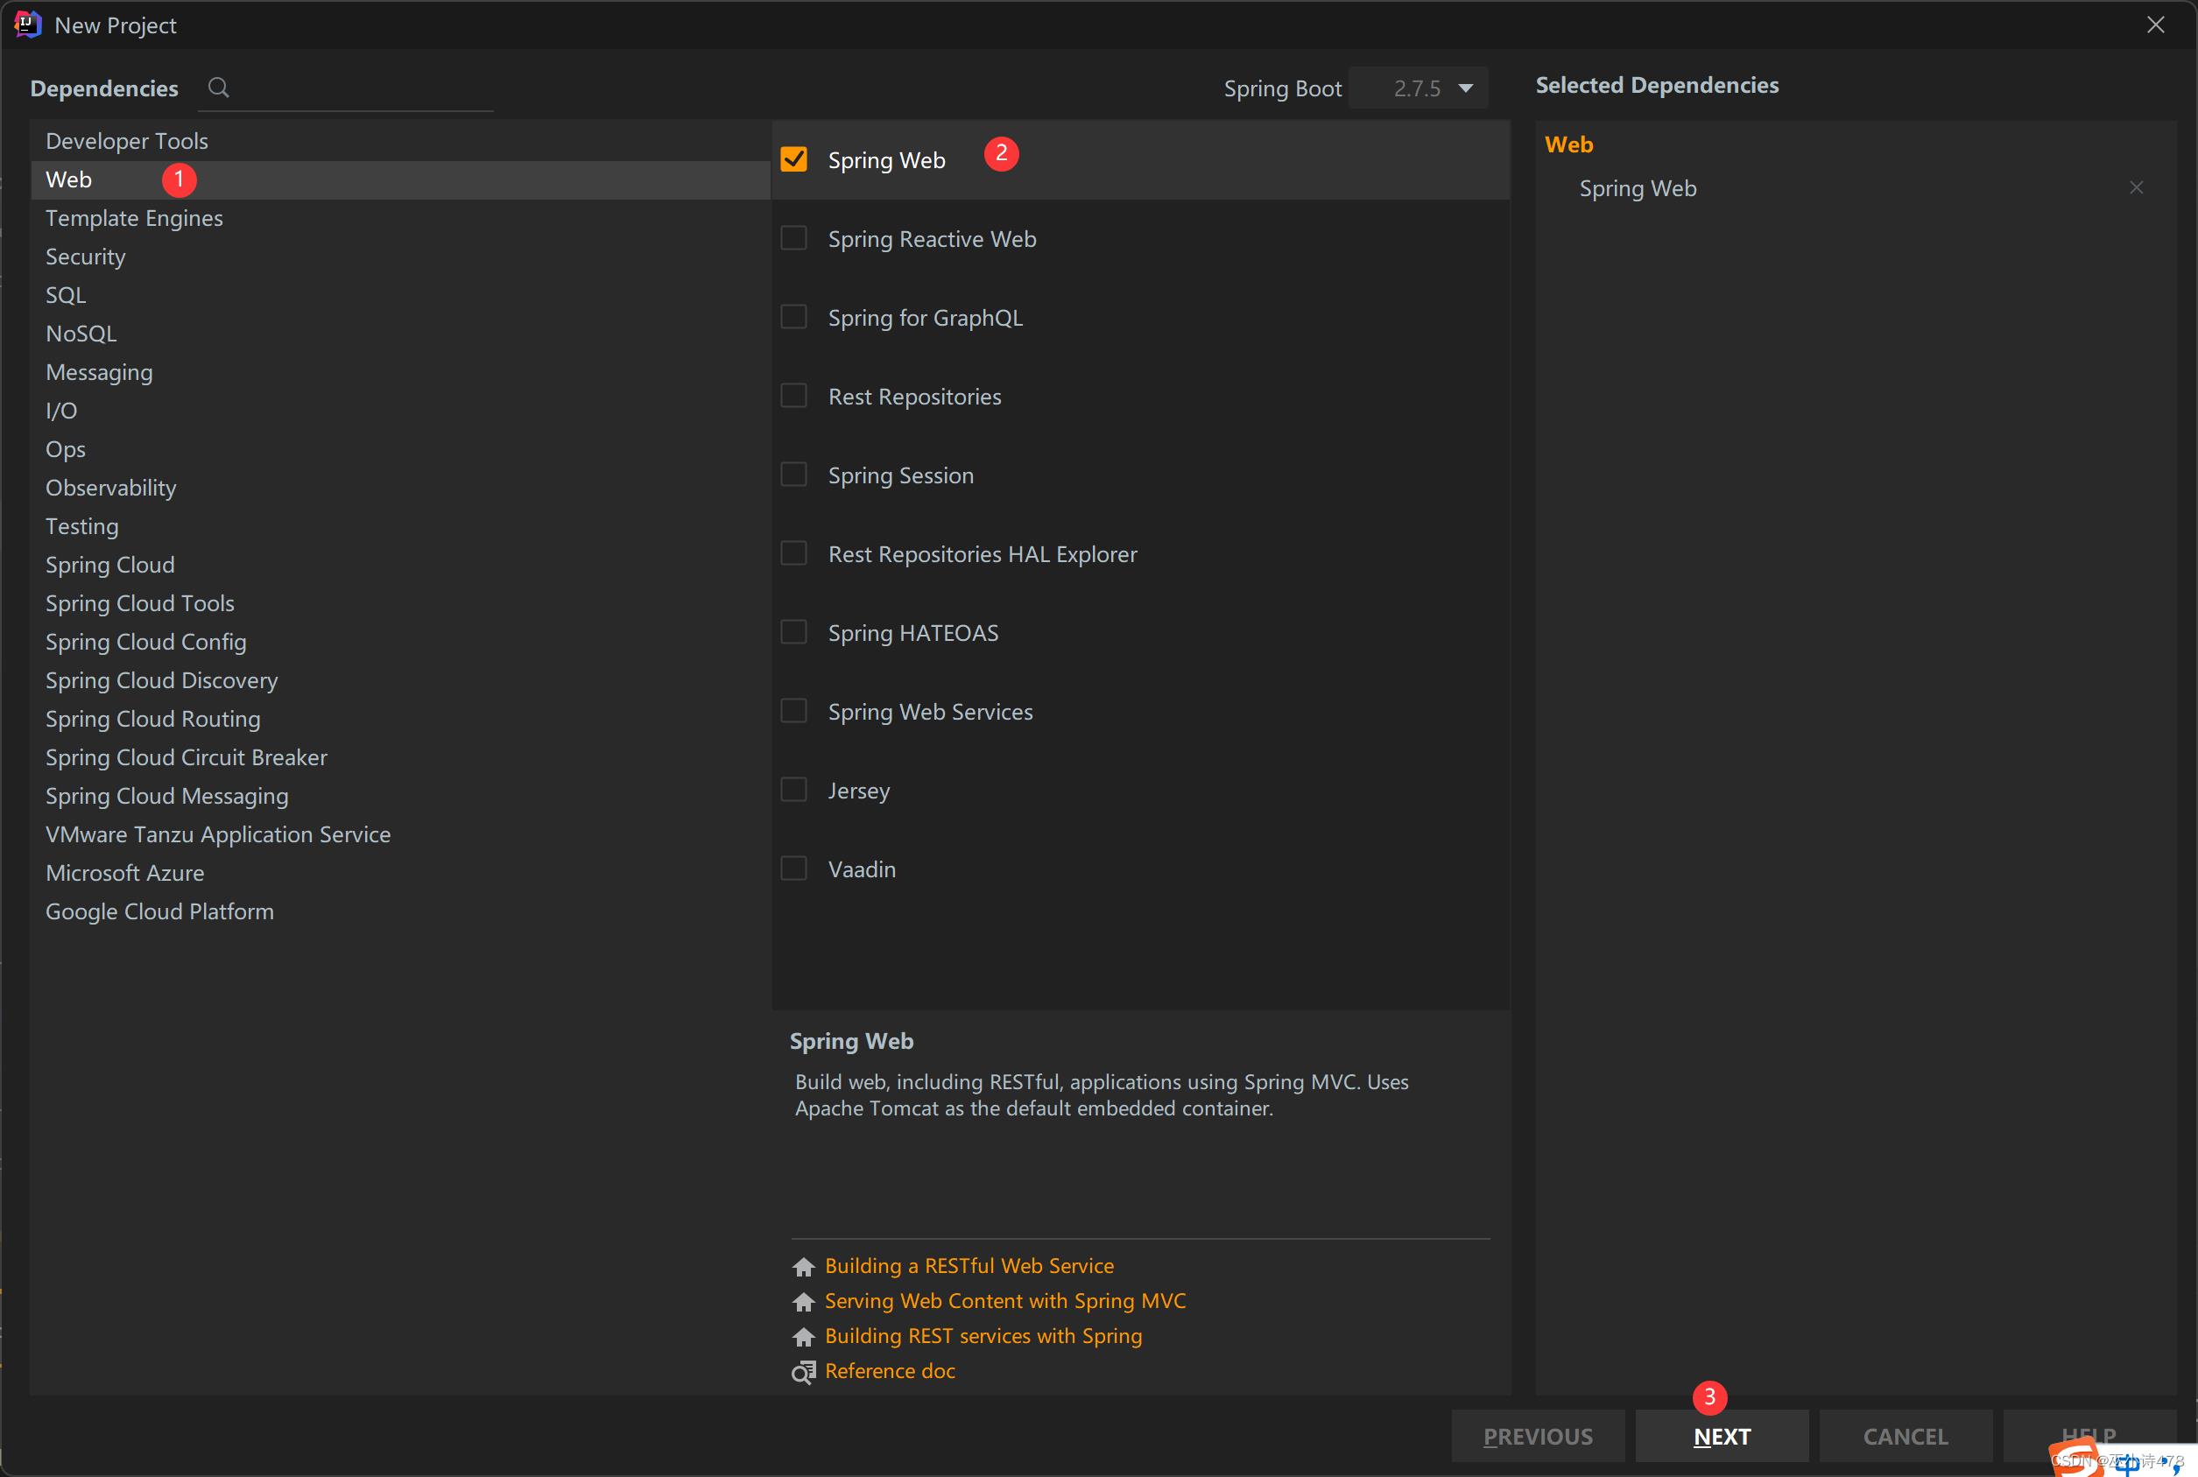Open Building REST services with Spring link
This screenshot has height=1477, width=2198.
[983, 1337]
